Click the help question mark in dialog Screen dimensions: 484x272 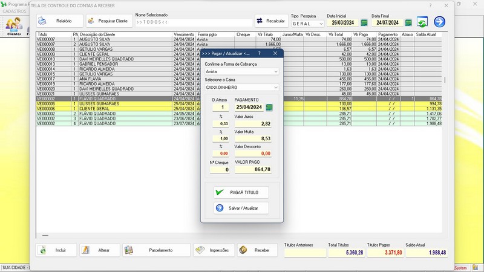point(260,53)
